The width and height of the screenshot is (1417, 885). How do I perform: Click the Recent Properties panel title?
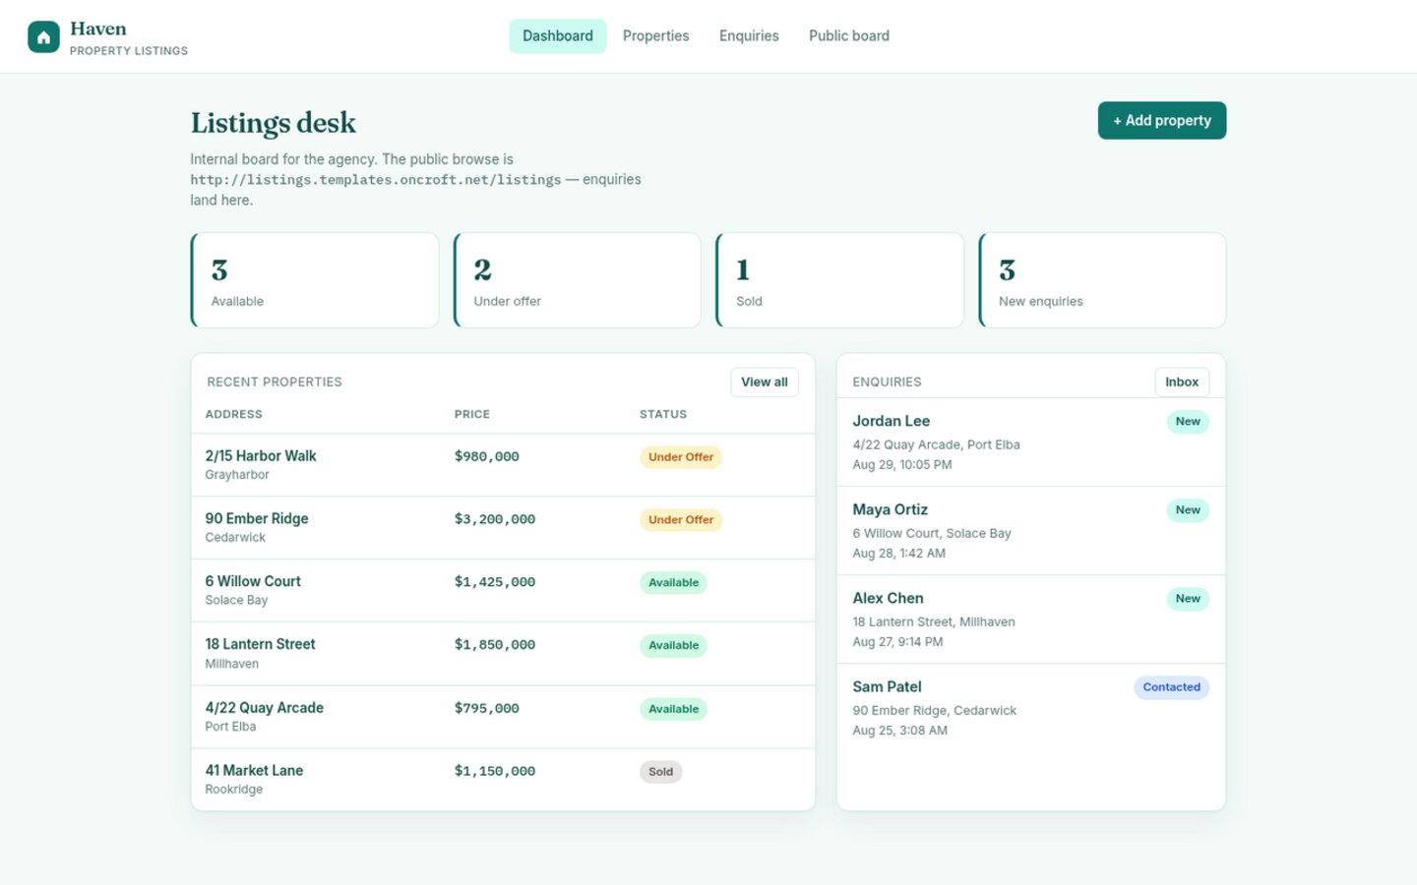point(275,382)
